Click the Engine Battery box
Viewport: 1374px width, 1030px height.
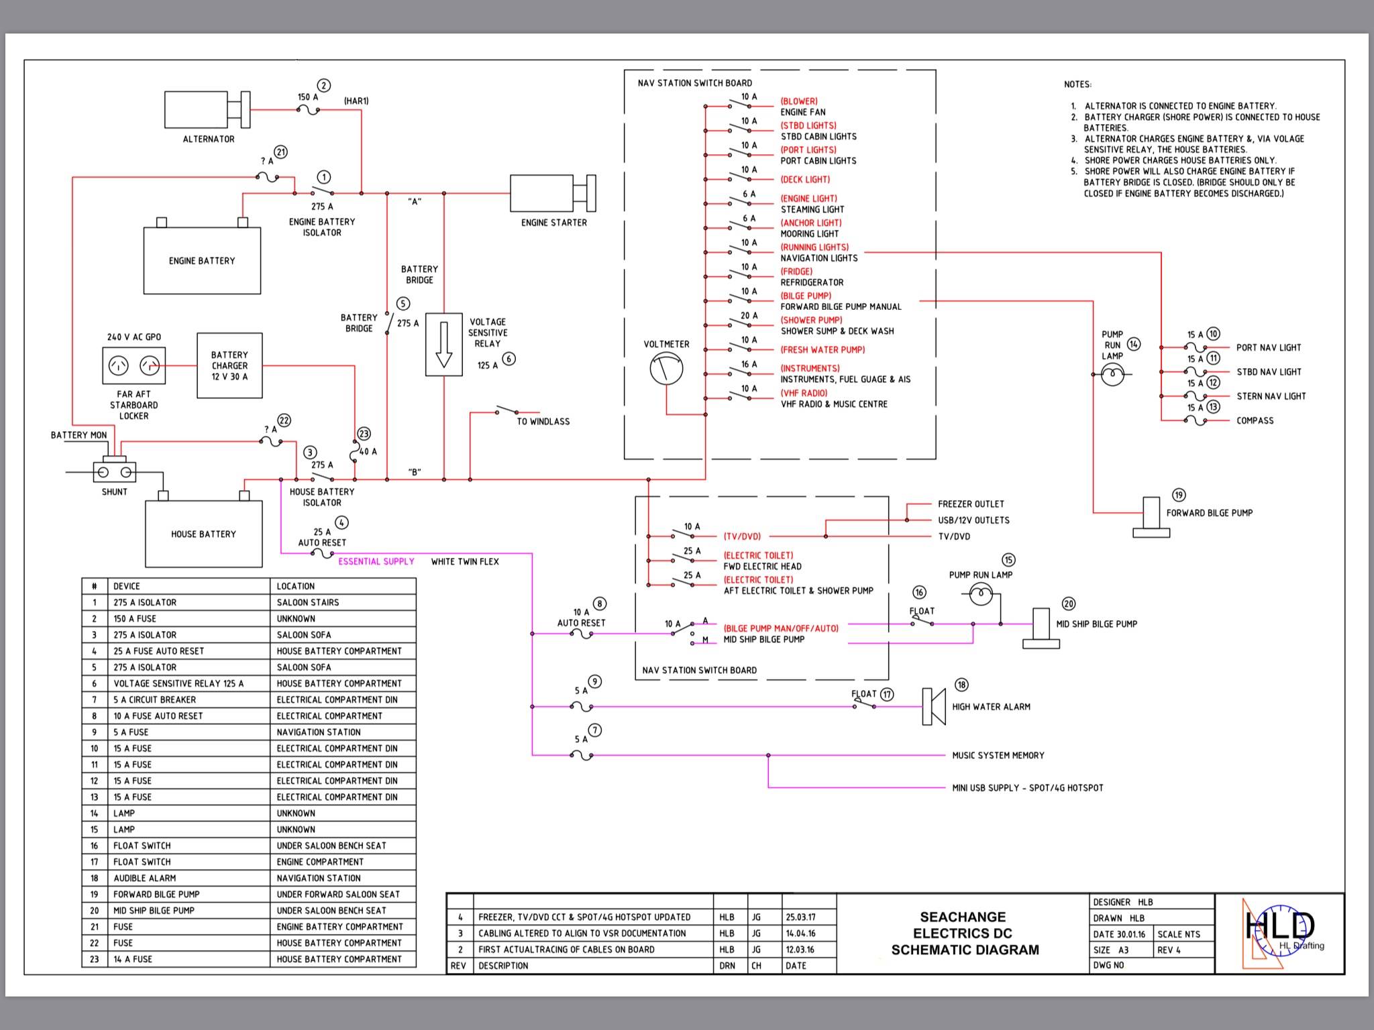(202, 261)
